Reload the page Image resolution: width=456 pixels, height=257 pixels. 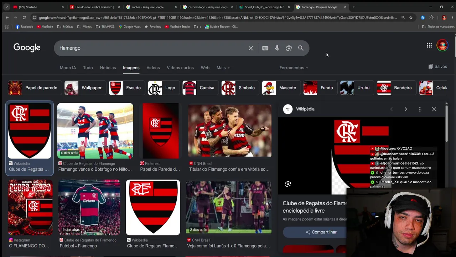(24, 17)
